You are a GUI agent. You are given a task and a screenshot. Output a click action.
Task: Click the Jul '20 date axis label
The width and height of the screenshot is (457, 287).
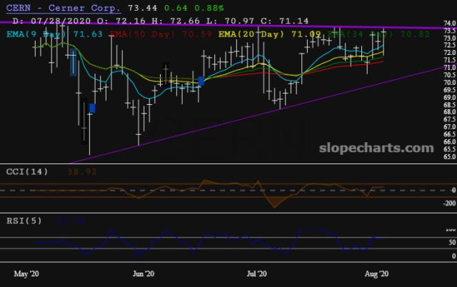pos(256,273)
